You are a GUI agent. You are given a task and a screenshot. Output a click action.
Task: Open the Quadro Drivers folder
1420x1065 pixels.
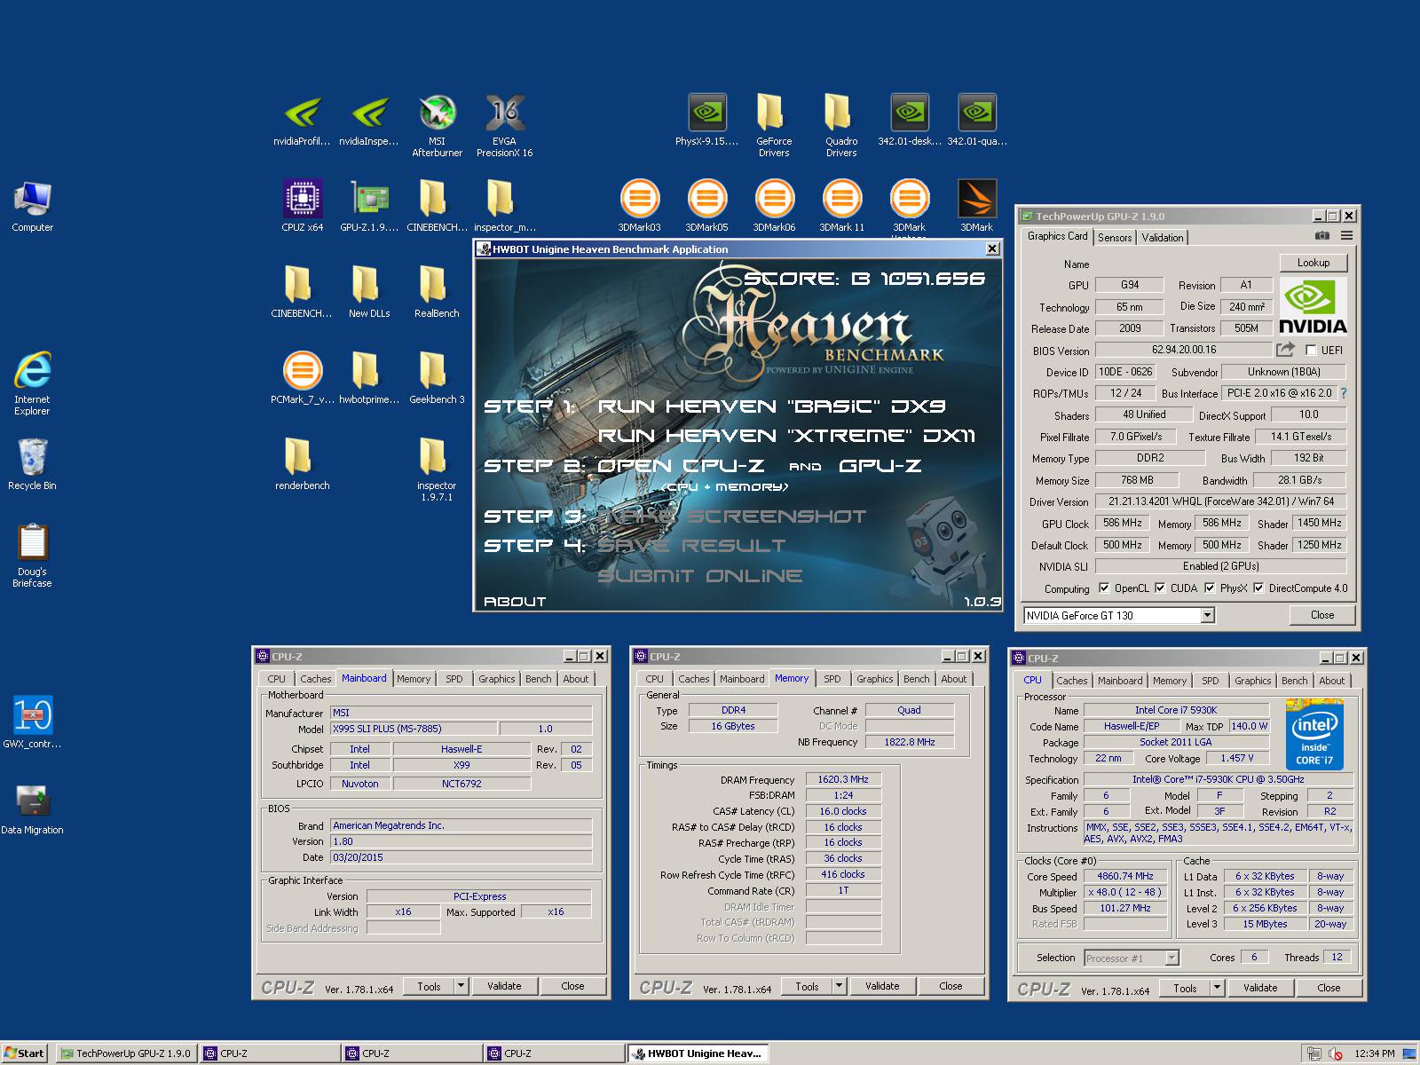(x=841, y=126)
